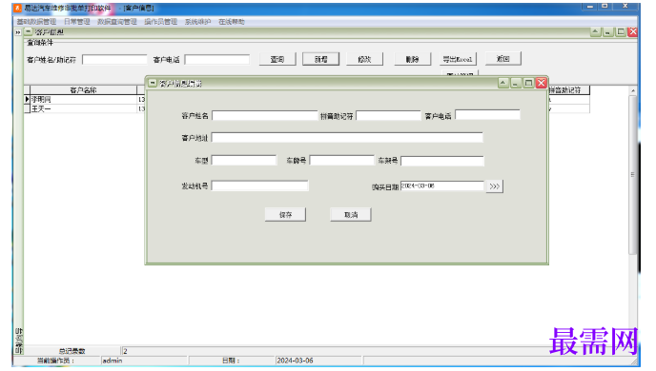Close the 客户信息 child window
This screenshot has width=656, height=371.
(633, 31)
